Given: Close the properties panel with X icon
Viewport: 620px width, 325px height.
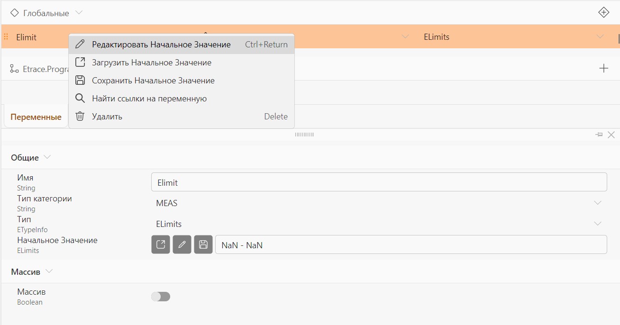Looking at the screenshot, I should [x=611, y=135].
